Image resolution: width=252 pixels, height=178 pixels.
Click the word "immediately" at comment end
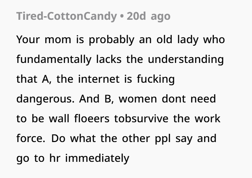(x=97, y=158)
